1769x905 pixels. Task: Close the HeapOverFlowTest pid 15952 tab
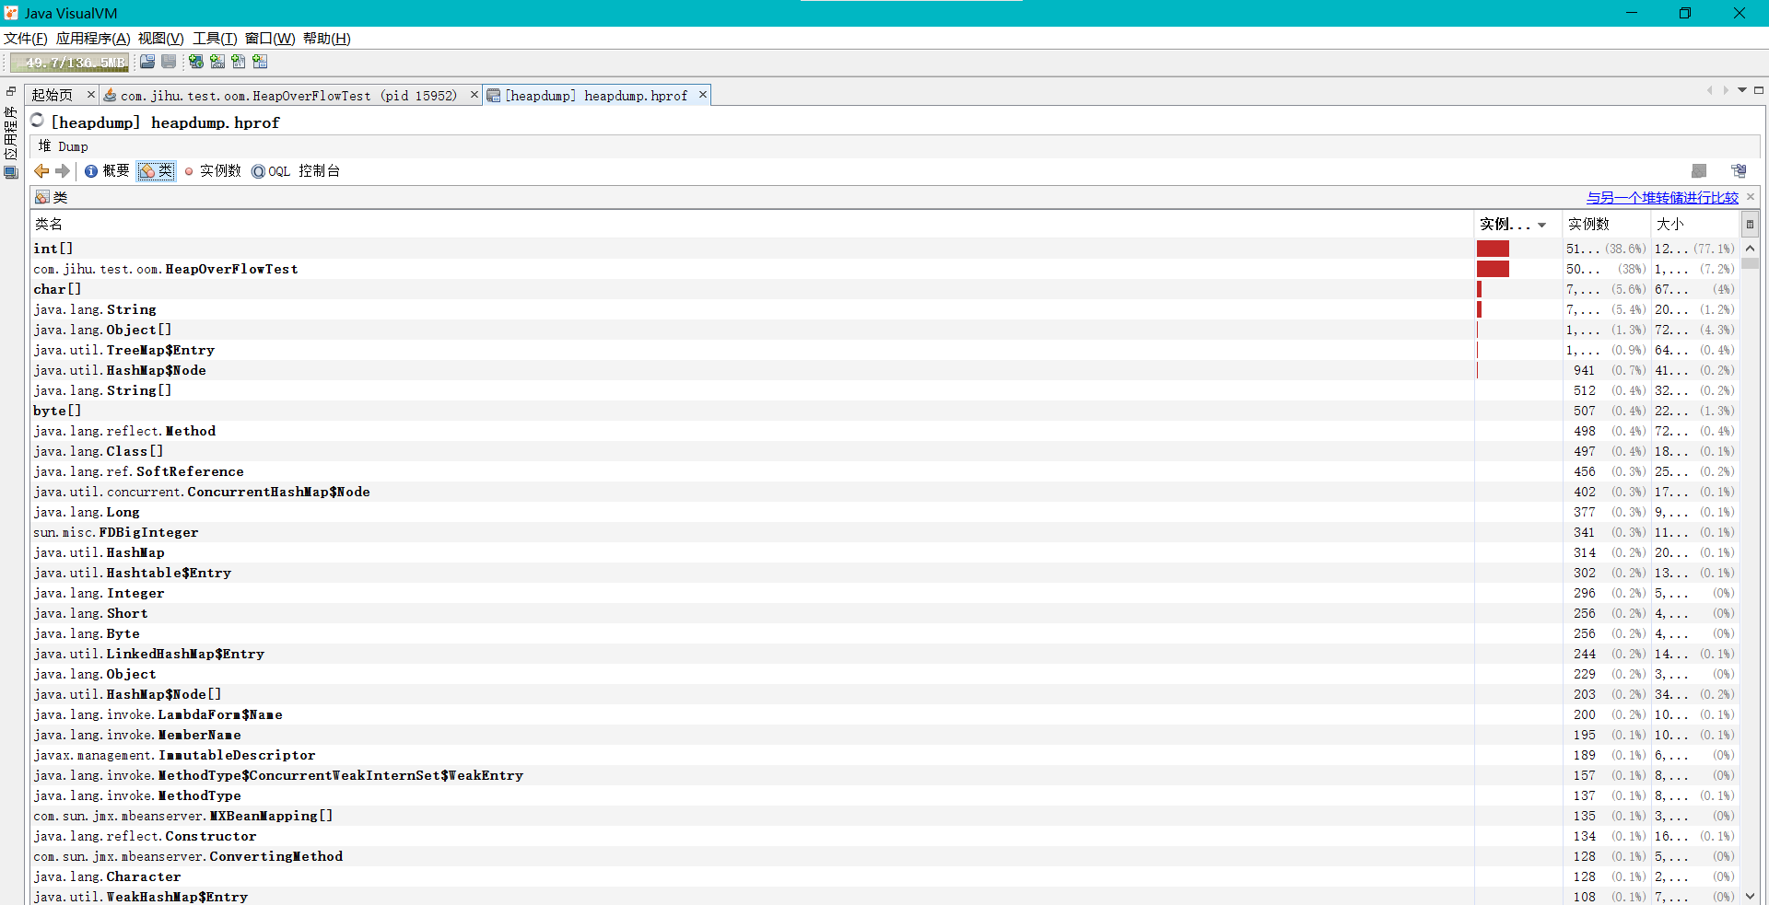pos(474,95)
